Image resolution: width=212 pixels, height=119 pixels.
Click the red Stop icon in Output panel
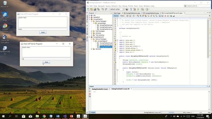coord(90,94)
